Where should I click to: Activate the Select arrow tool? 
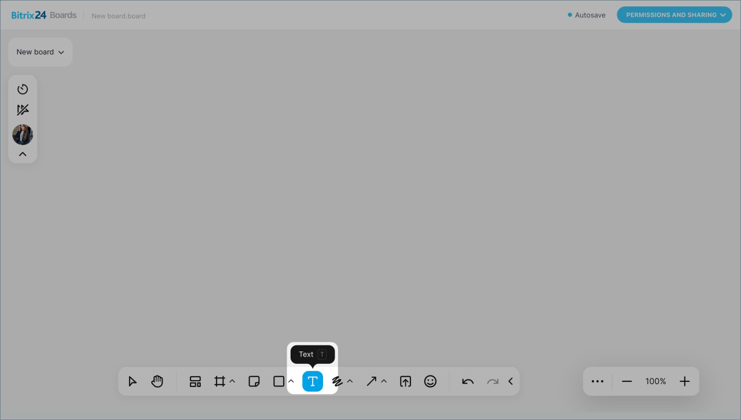pyautogui.click(x=133, y=381)
